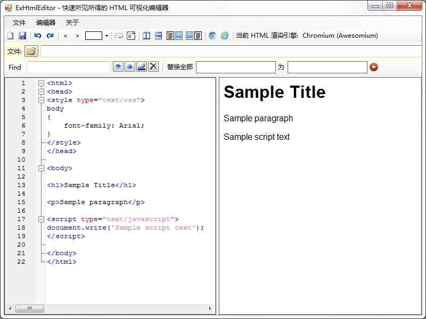Viewport: 426px width, 319px height.
Task: Clear the search with the X icon
Action: click(x=153, y=66)
